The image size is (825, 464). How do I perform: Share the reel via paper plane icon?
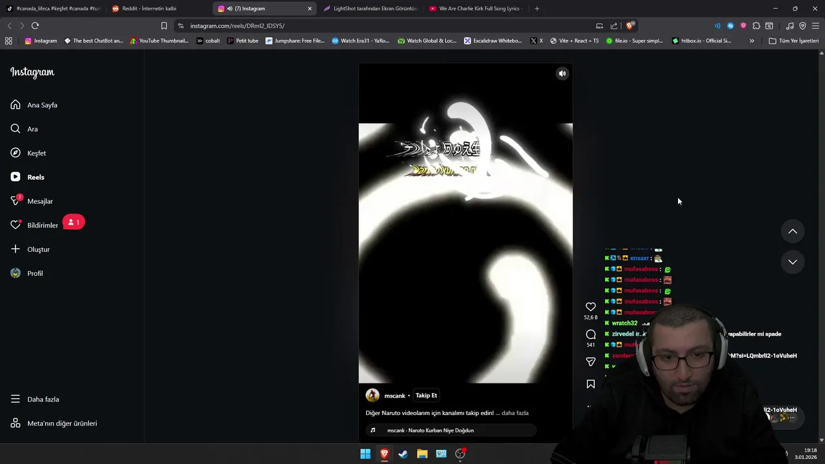pyautogui.click(x=590, y=362)
